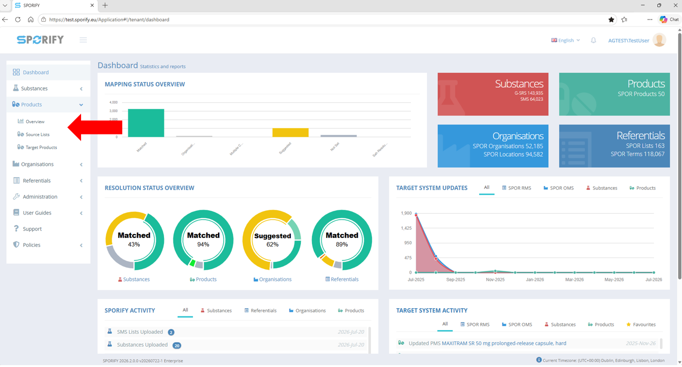Show Substances tab in Target System Updates
Viewport: 682px width, 367px height.
[x=601, y=188]
